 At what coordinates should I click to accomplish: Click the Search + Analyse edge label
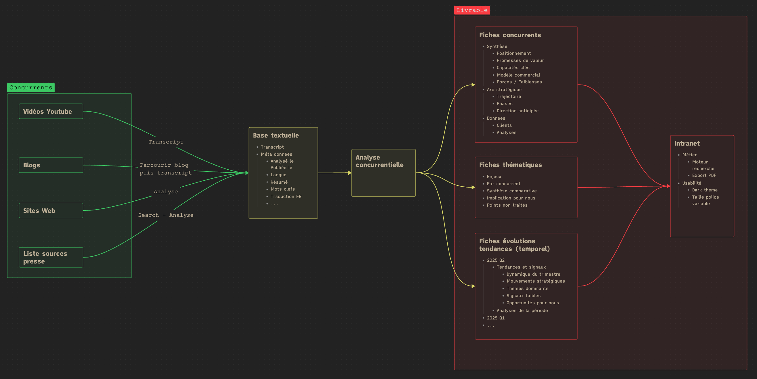point(166,215)
